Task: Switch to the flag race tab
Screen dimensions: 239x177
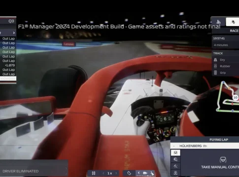Action: (233, 22)
